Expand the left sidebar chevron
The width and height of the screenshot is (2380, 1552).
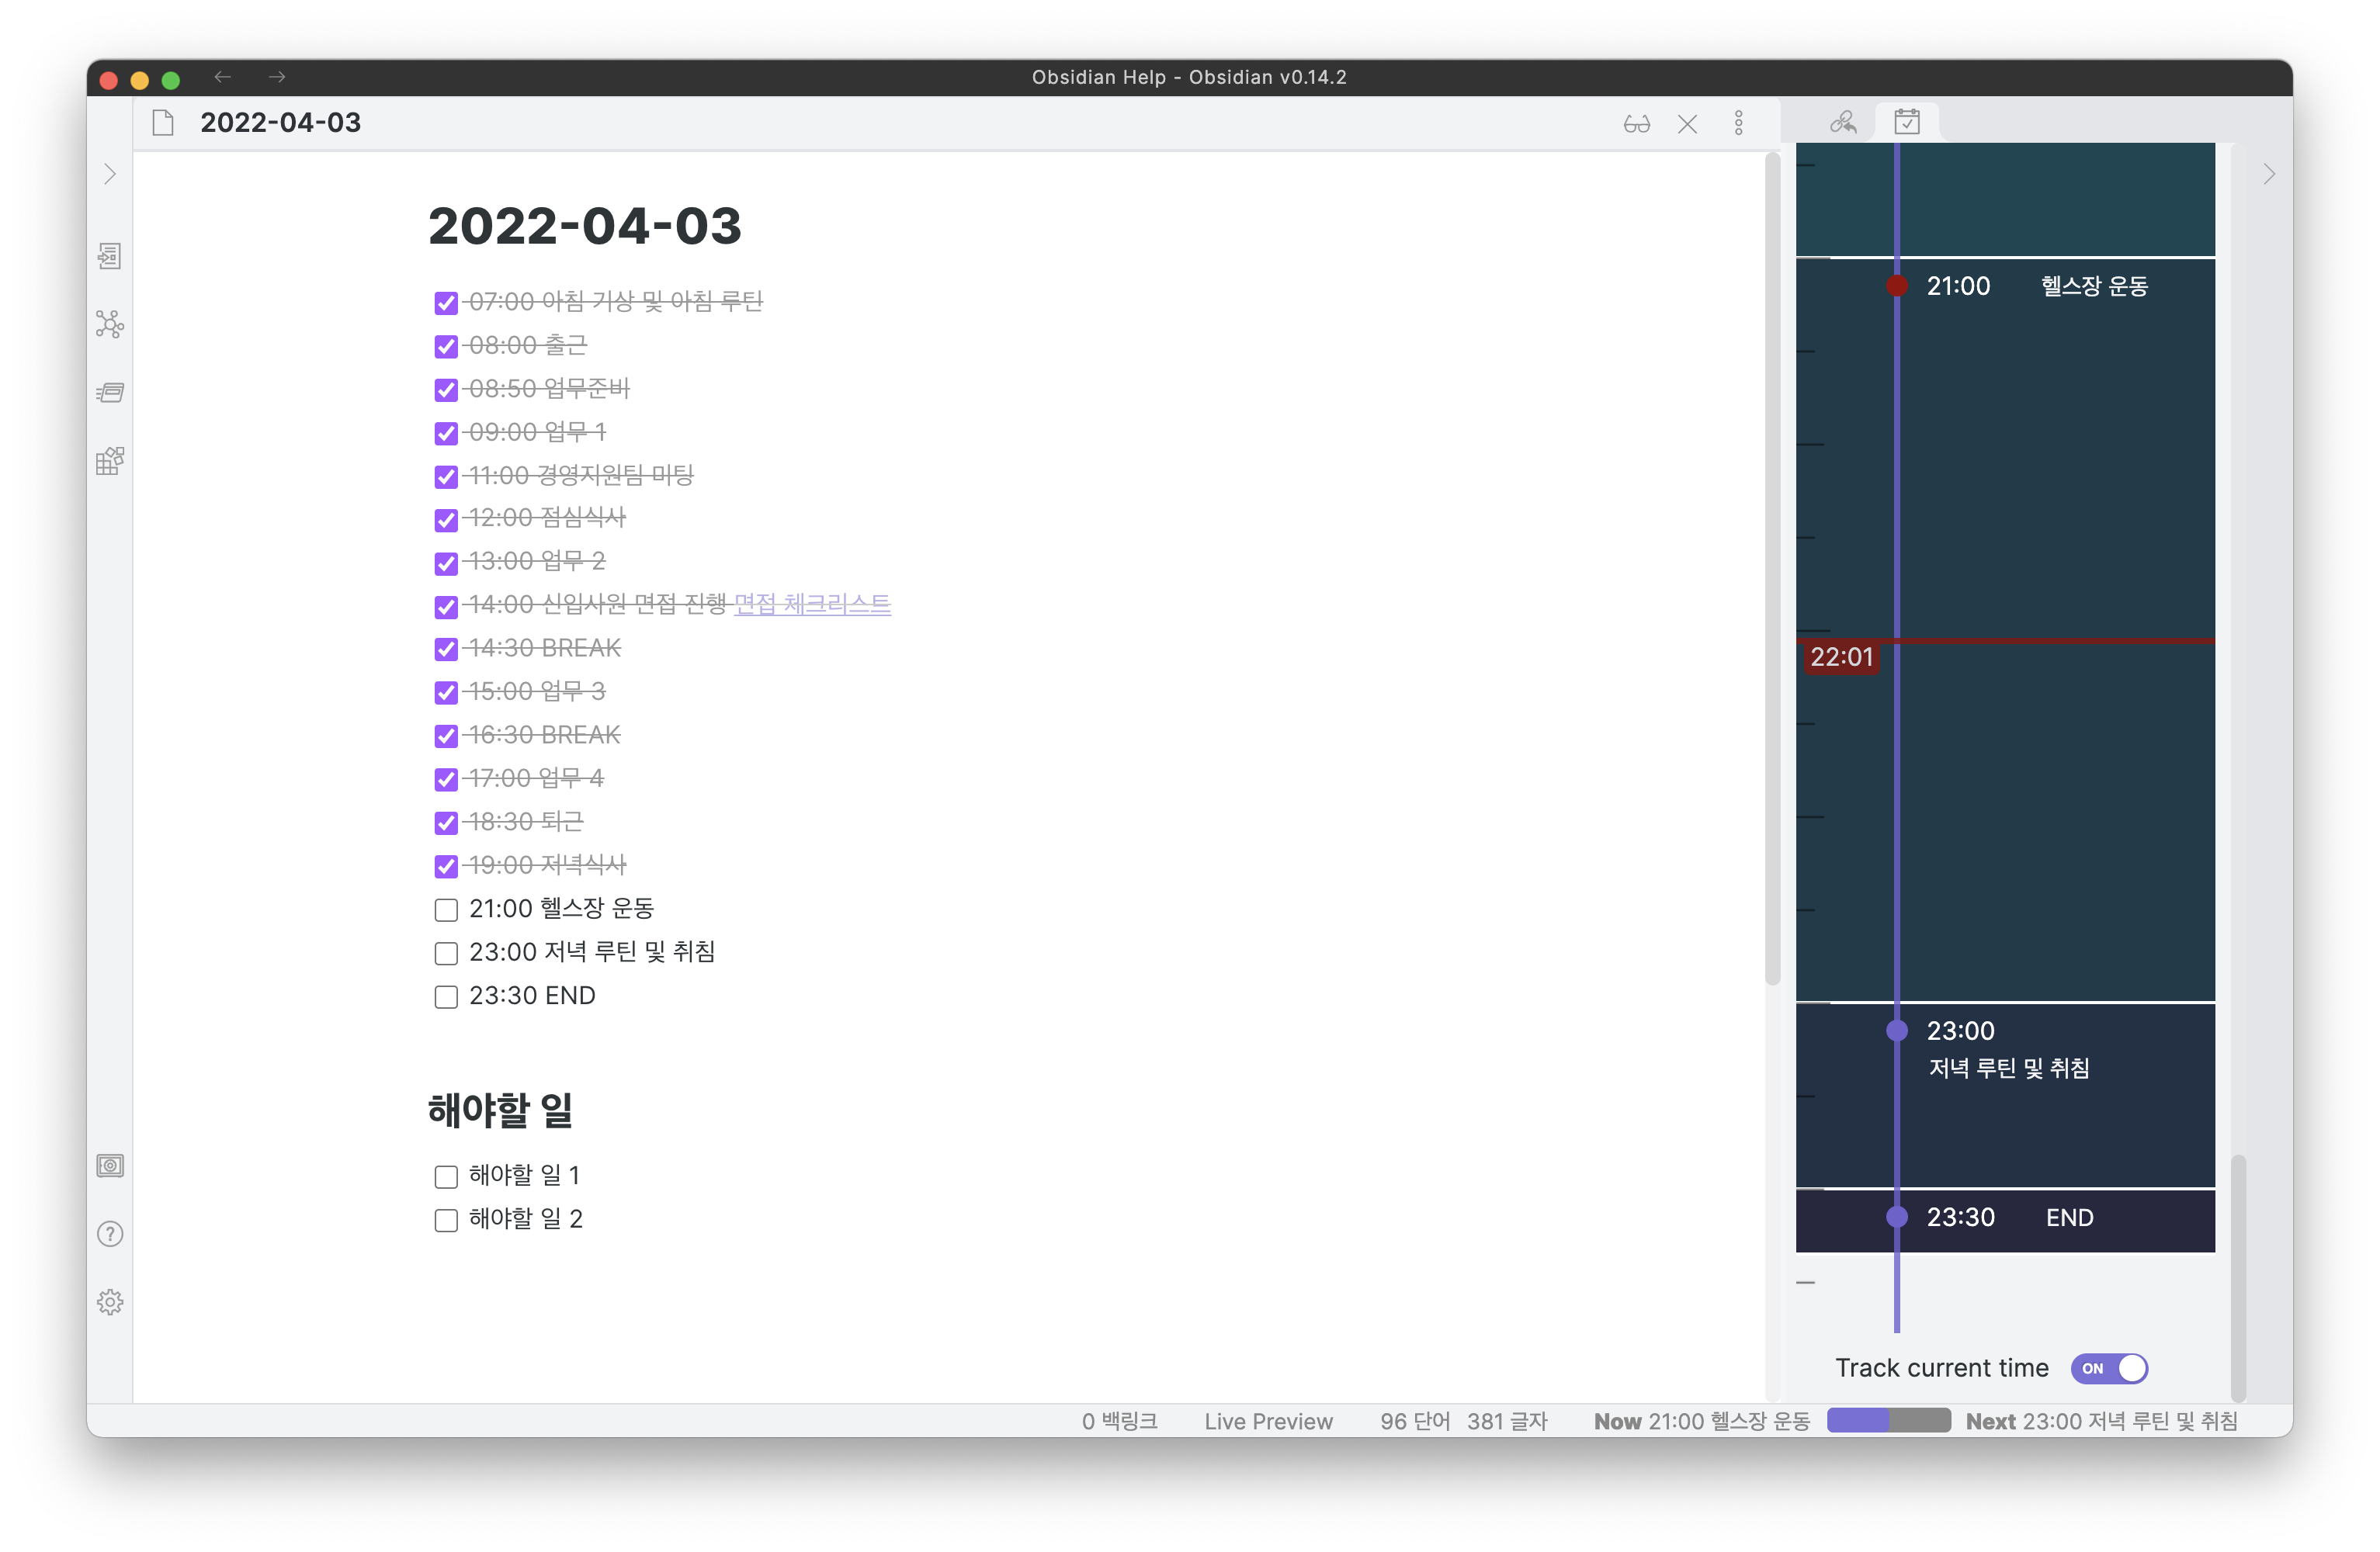[x=110, y=174]
